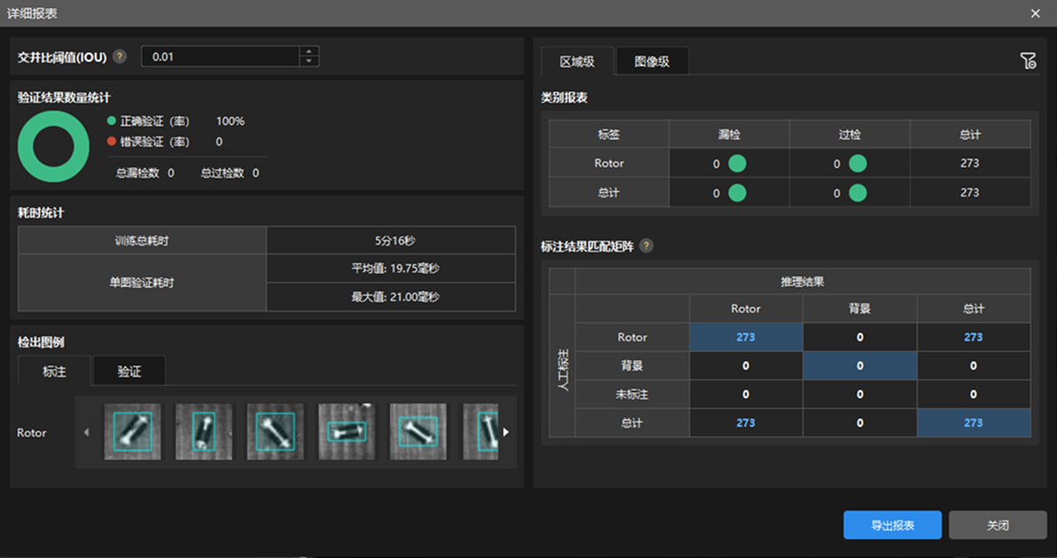Select the 标注 tab under 检出图例
This screenshot has height=558, width=1057.
pyautogui.click(x=54, y=371)
